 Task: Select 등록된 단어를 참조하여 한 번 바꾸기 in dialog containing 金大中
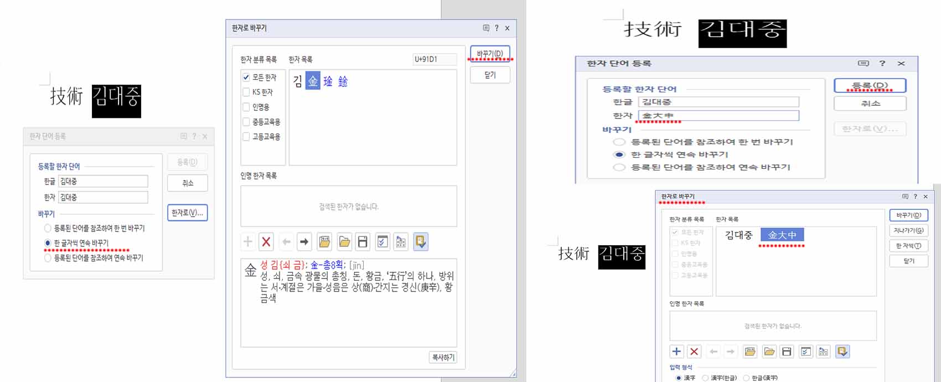[619, 142]
